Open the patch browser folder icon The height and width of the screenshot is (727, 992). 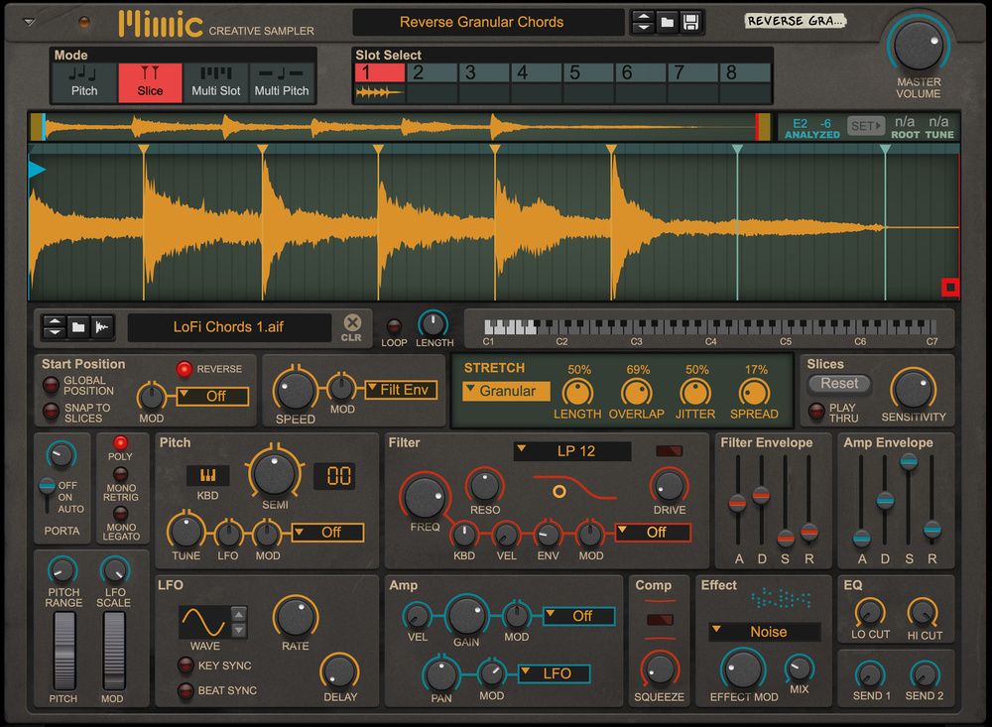(x=668, y=22)
